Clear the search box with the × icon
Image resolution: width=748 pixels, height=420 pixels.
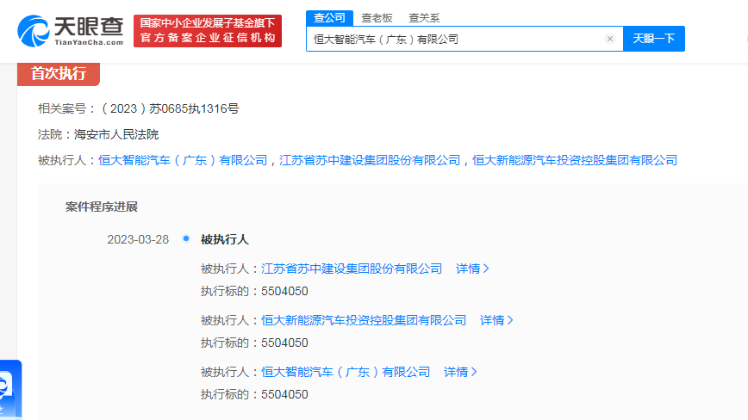610,39
